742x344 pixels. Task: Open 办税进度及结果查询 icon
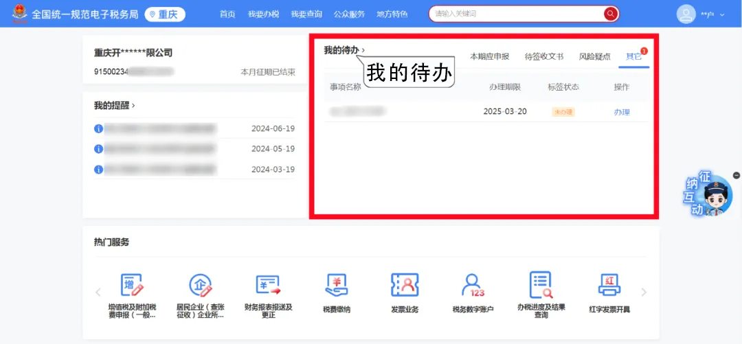[x=541, y=286]
